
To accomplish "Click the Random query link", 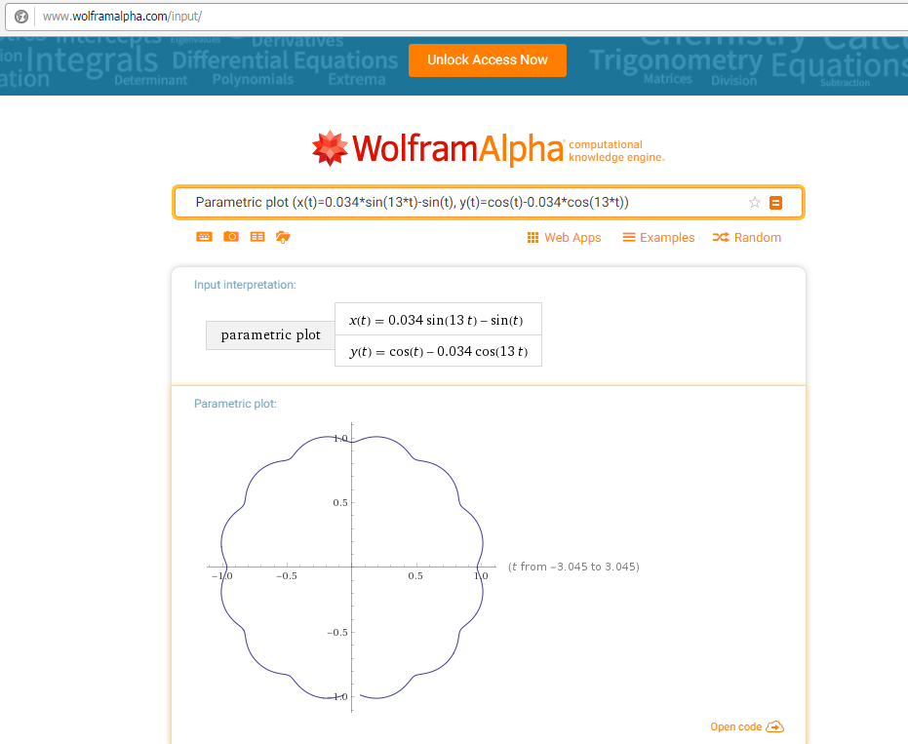I will (746, 238).
